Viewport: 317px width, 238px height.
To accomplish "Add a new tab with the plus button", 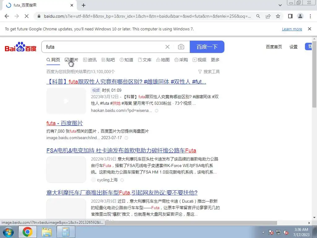I will [x=84, y=5].
